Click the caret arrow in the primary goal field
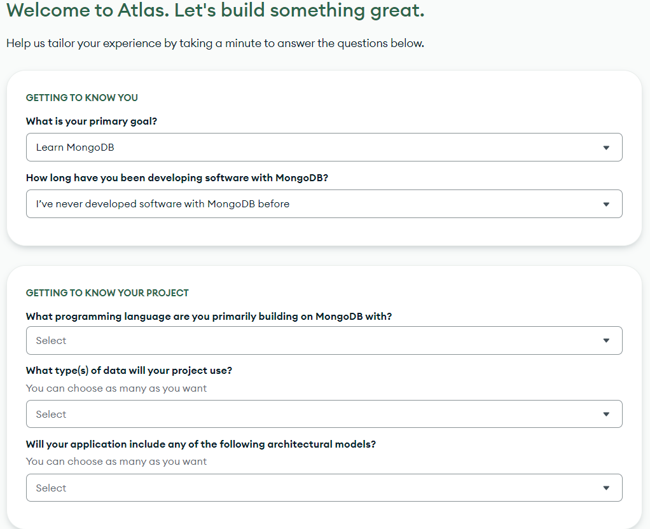 point(606,148)
